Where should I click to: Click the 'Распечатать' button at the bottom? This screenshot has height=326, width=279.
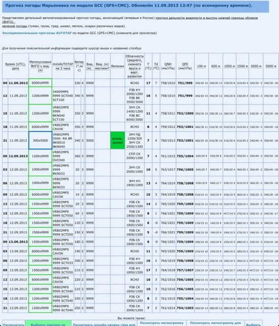[14, 324]
